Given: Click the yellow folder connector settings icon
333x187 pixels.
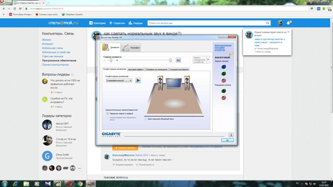Looking at the screenshot, I should 231,54.
